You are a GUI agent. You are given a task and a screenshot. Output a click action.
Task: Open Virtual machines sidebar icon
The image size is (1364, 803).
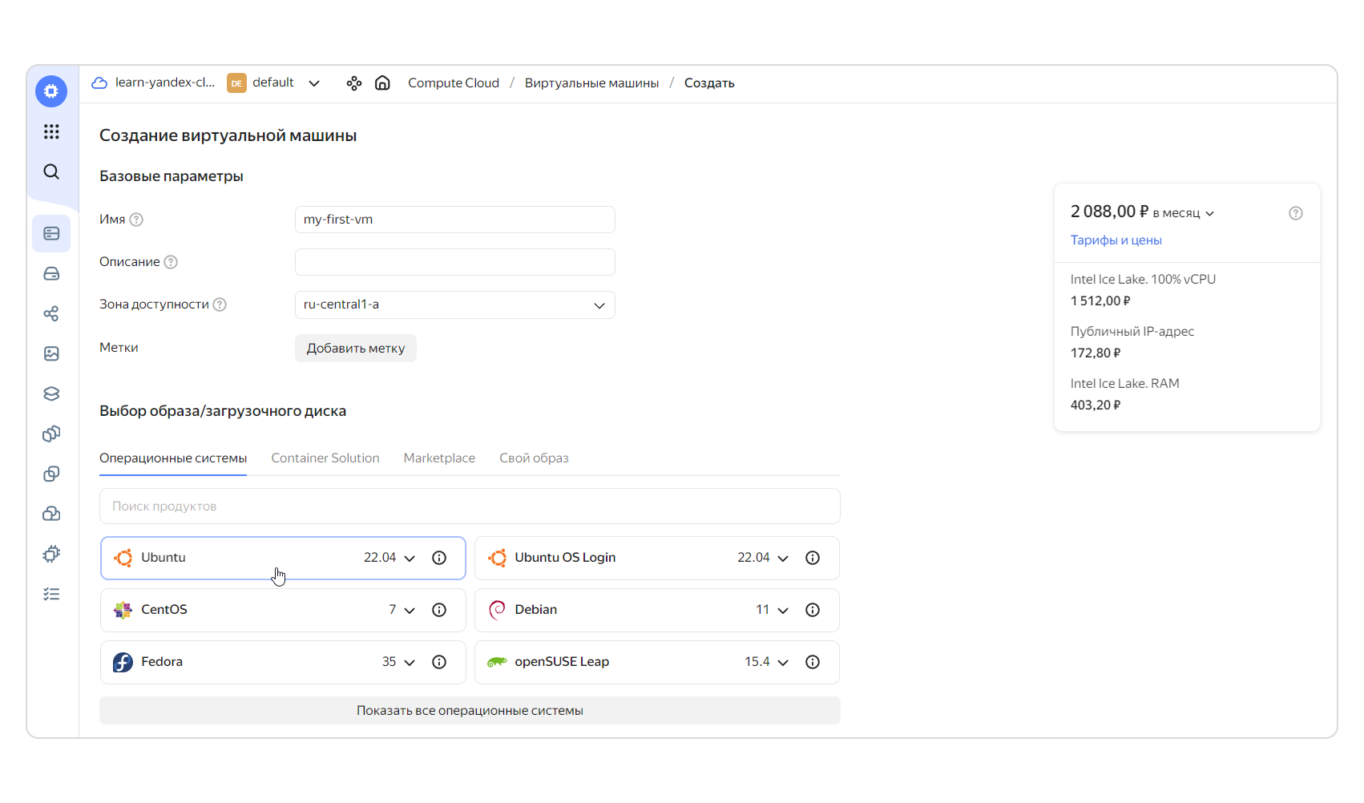click(51, 233)
